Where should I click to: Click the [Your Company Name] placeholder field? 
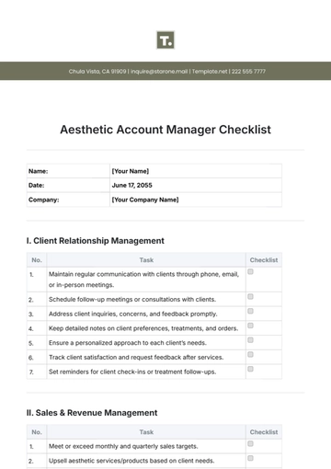click(145, 200)
